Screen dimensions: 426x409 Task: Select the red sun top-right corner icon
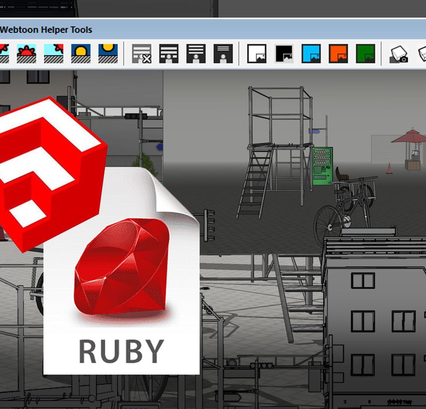coord(54,54)
